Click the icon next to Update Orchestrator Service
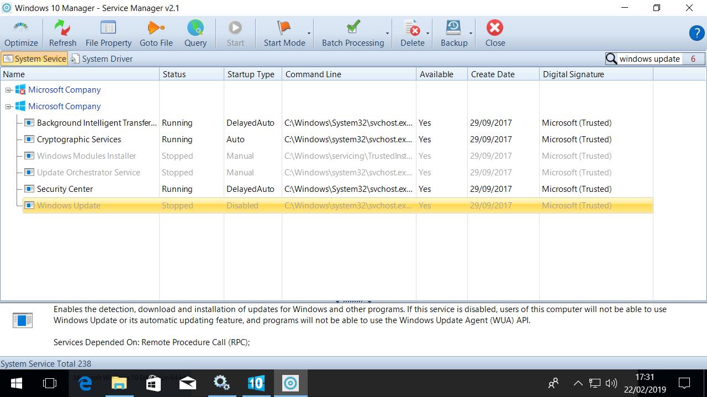The height and width of the screenshot is (397, 707). point(29,173)
